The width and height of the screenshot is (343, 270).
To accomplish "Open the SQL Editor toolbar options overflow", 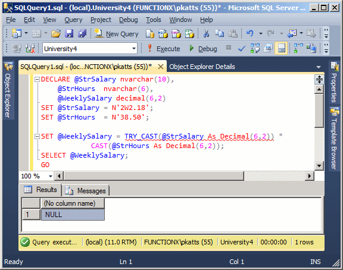I will pos(326,48).
